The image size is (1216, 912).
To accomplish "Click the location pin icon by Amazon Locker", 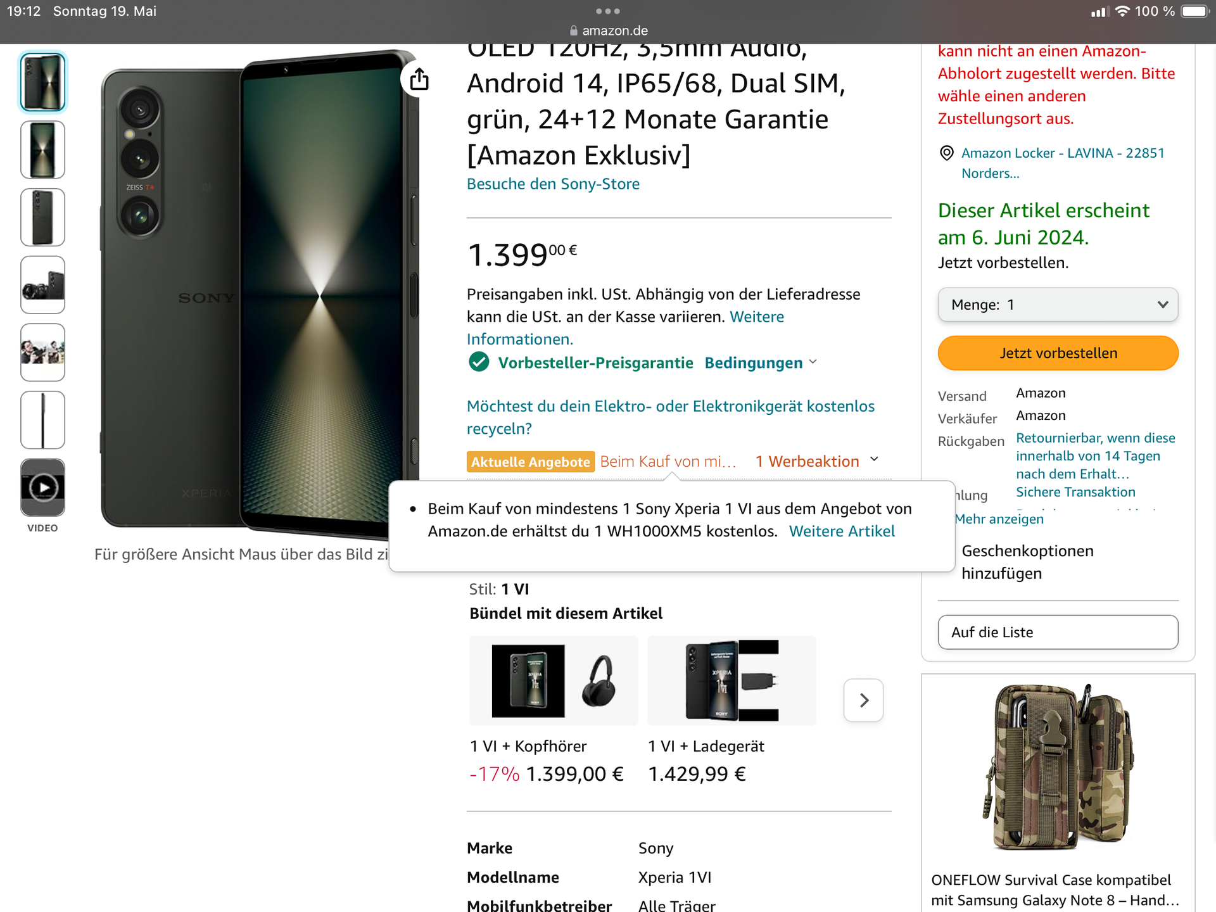I will tap(946, 153).
